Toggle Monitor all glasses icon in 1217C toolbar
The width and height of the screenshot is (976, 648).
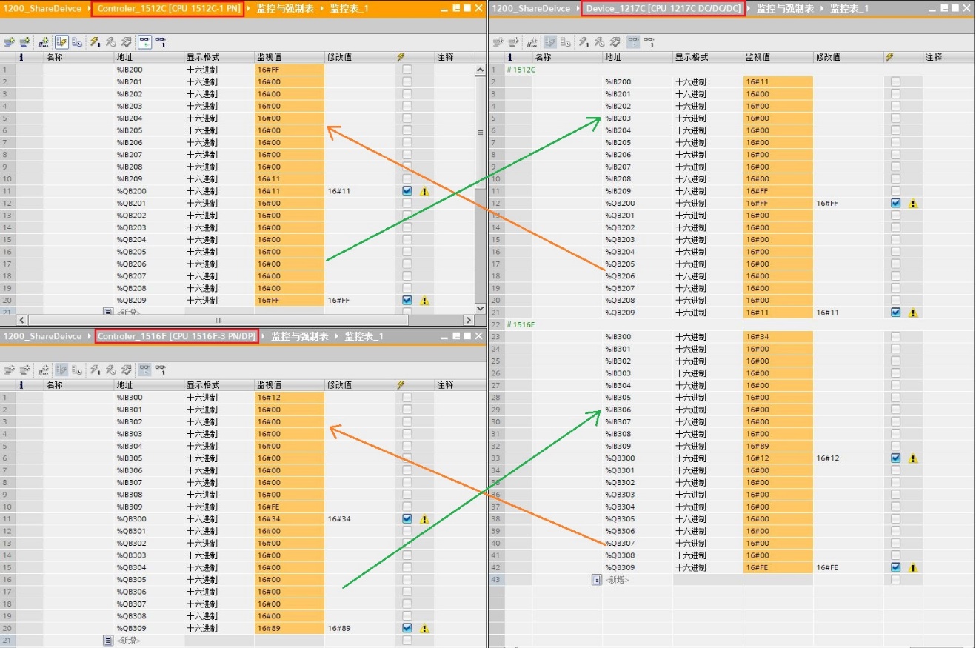(633, 42)
